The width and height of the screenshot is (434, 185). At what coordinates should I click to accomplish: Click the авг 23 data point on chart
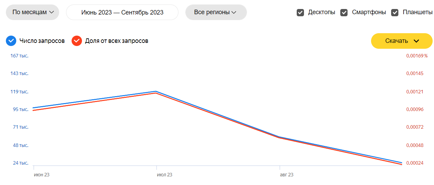point(279,137)
